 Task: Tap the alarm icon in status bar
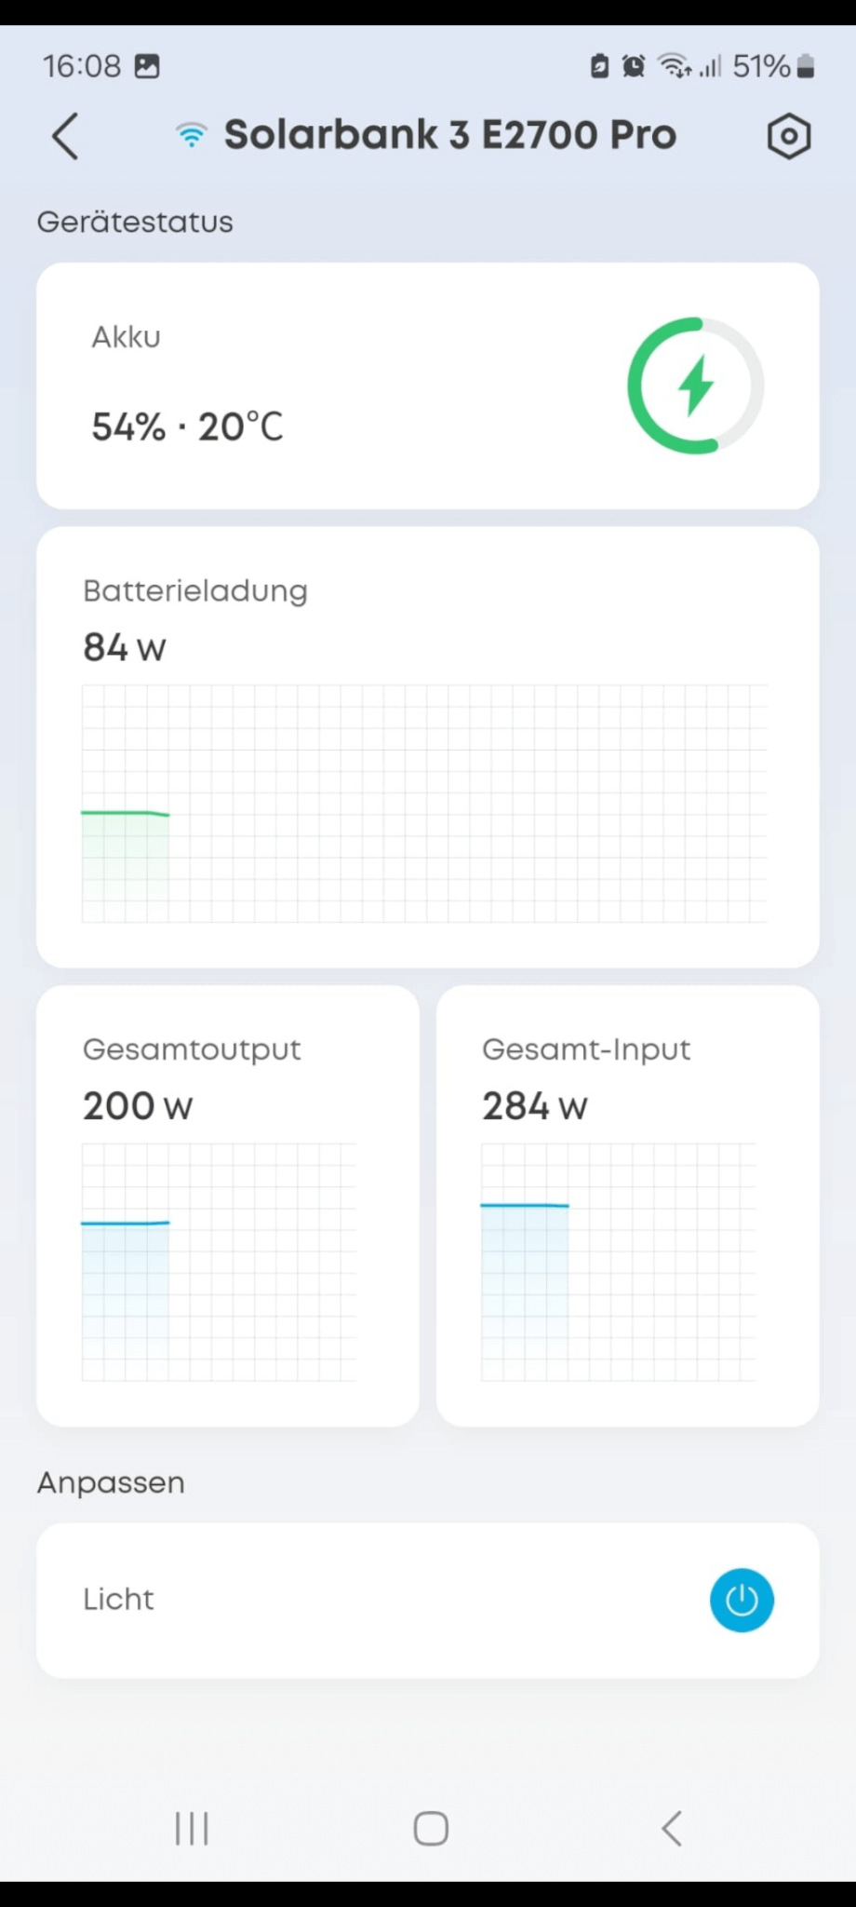pos(634,66)
